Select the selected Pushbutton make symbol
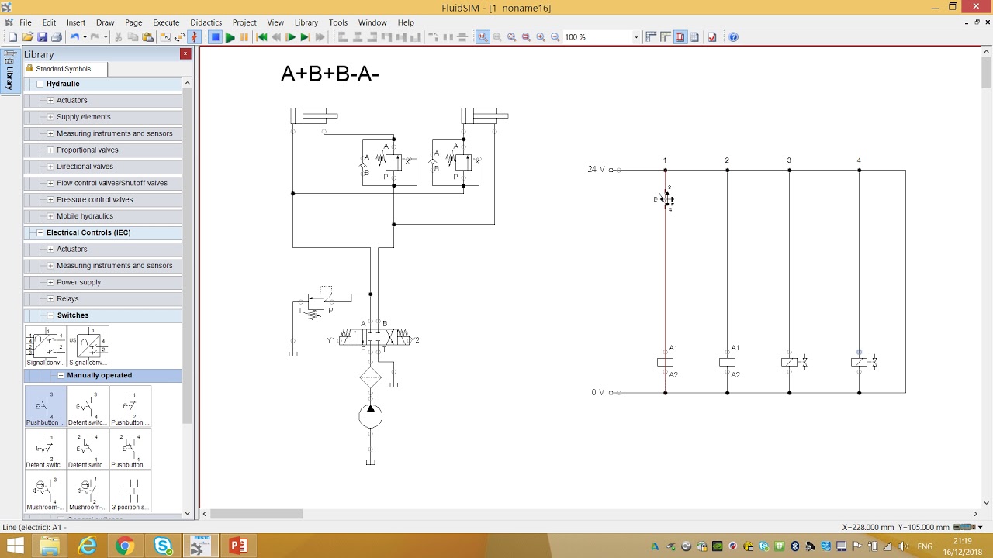This screenshot has width=993, height=558. coord(46,406)
